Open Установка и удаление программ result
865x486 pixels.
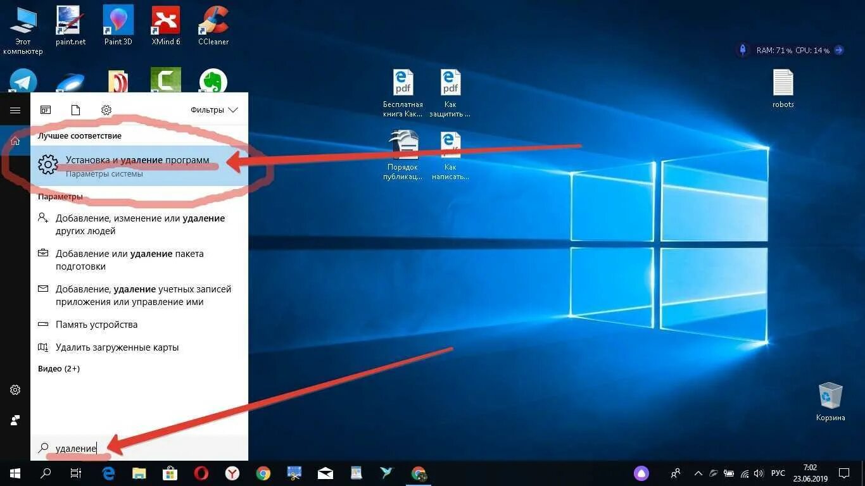click(139, 166)
